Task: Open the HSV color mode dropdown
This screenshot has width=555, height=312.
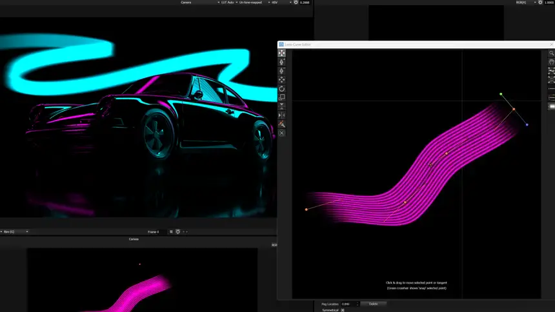Action: pyautogui.click(x=281, y=3)
